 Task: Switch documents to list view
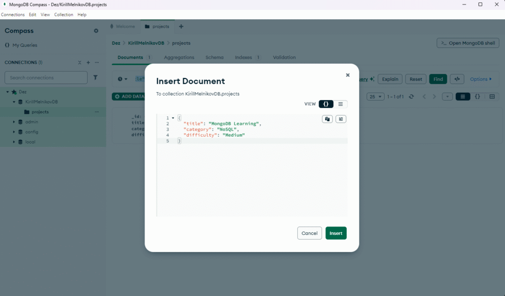pos(463,97)
